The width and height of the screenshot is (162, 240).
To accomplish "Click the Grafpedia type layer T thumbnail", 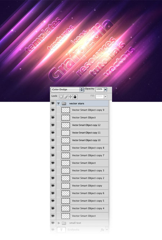I will [61, 230].
